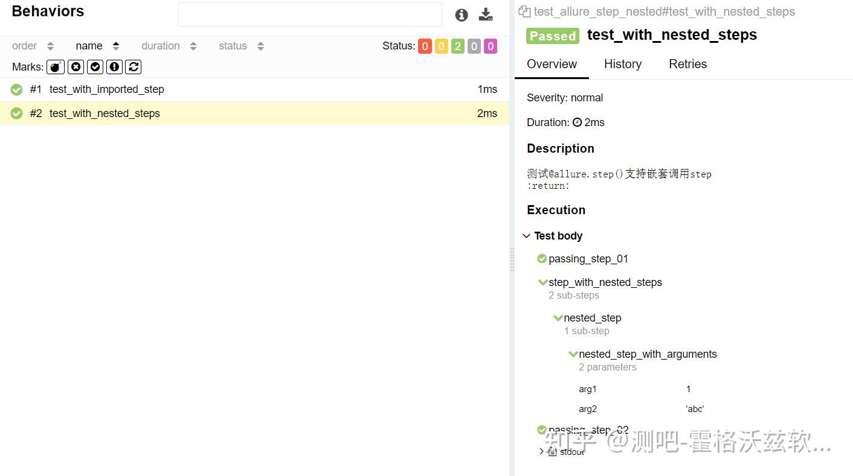
Task: Copy the test full name via copy icon
Action: click(524, 11)
